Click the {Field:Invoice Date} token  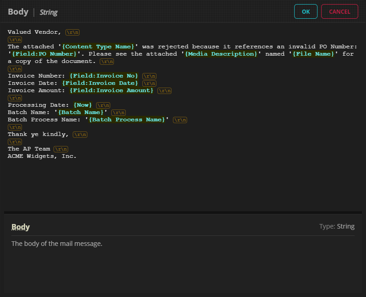point(100,83)
